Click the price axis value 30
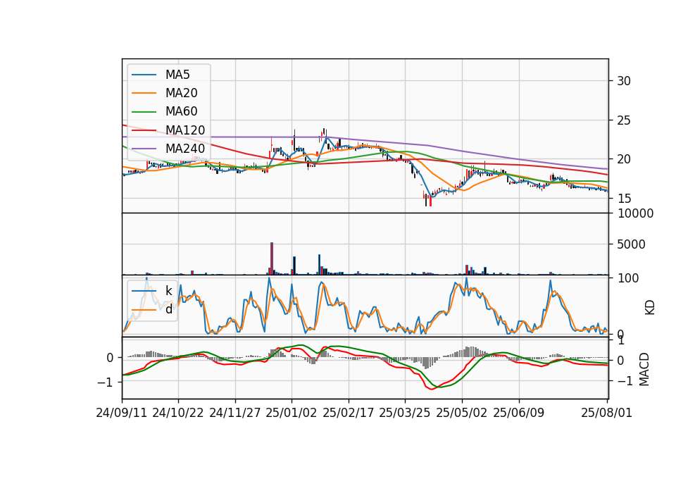Image resolution: width=676 pixels, height=486 pixels. point(624,81)
